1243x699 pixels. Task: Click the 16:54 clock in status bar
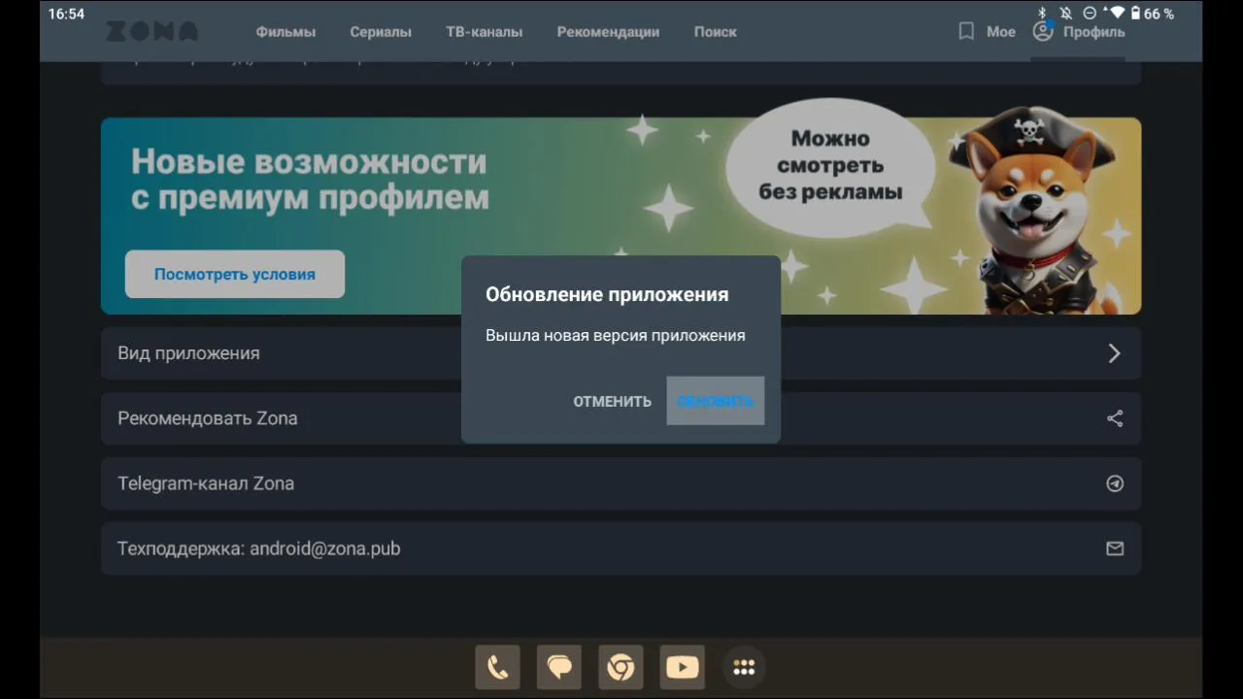(66, 14)
